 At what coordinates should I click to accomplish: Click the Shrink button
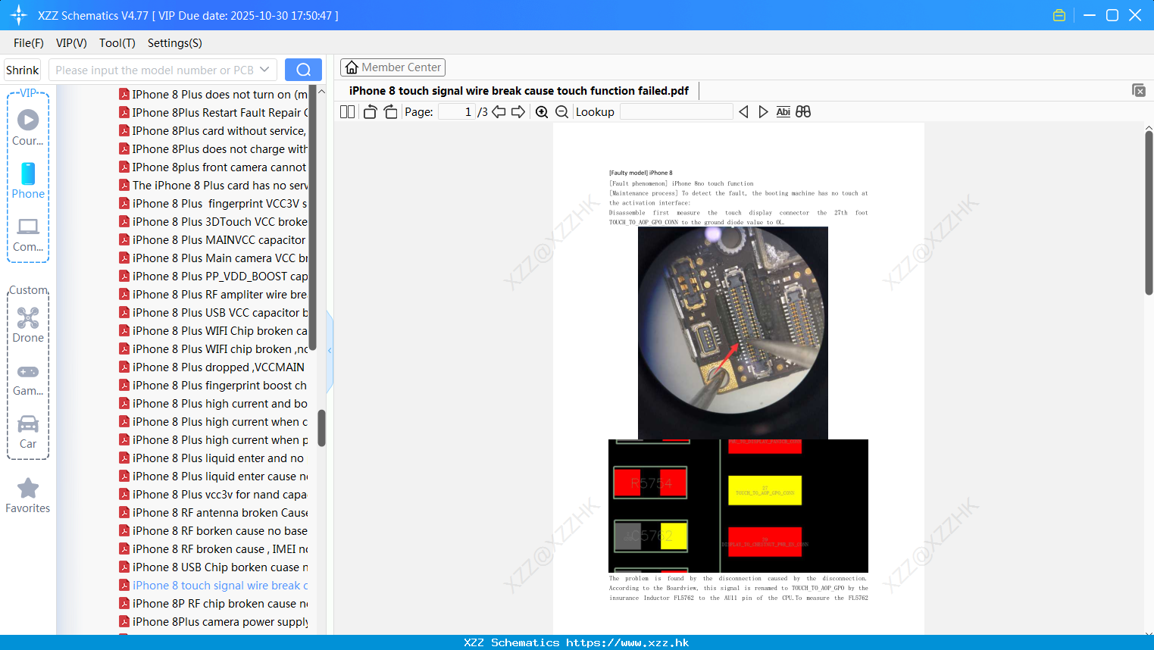[23, 70]
